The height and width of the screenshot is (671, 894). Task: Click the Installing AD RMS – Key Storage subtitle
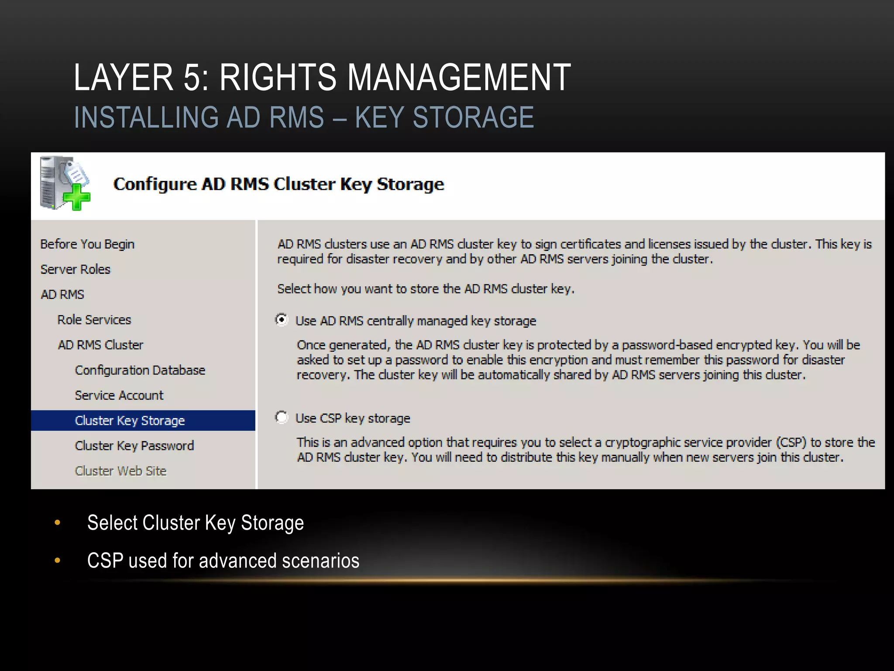tap(304, 117)
